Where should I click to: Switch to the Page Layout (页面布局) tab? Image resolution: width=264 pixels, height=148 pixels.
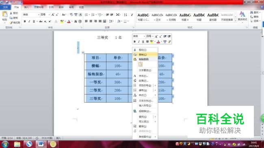click(39, 7)
